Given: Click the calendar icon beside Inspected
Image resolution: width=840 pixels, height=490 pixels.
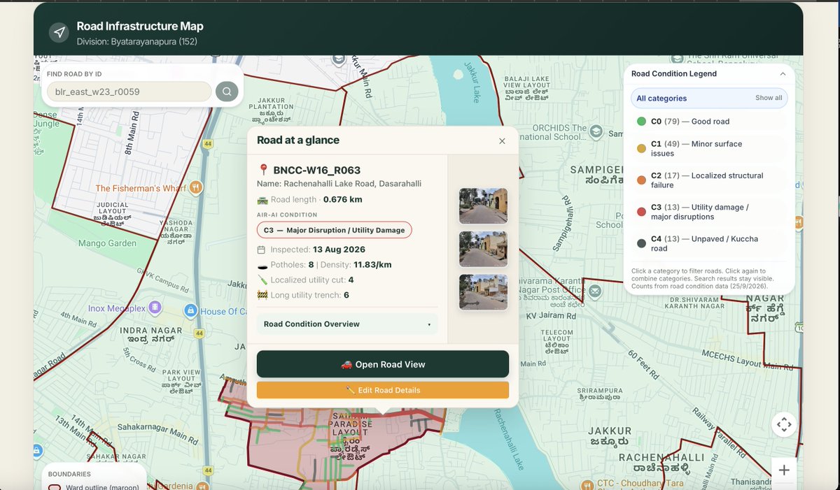Looking at the screenshot, I should pyautogui.click(x=262, y=250).
